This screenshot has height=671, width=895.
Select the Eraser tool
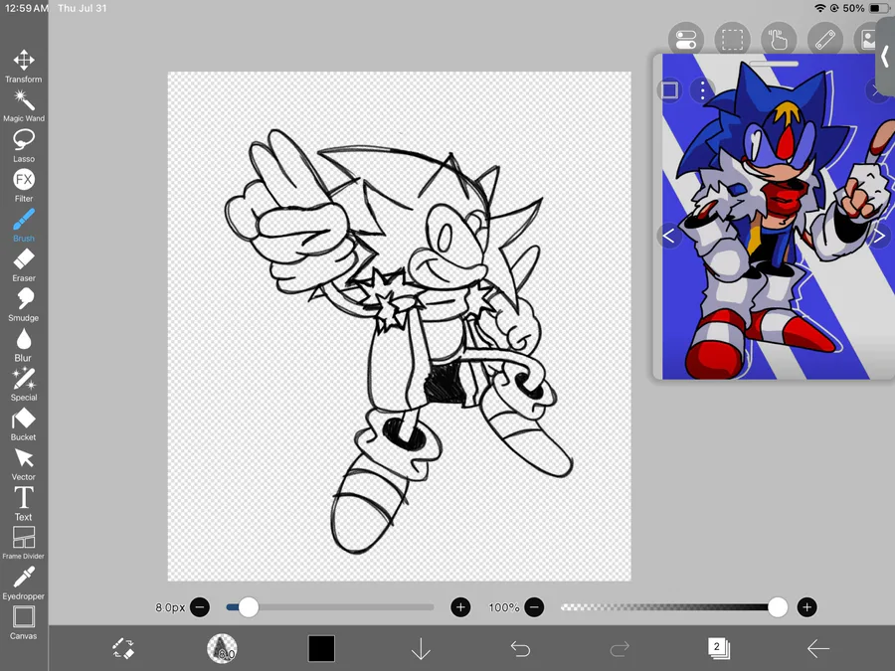tap(24, 265)
